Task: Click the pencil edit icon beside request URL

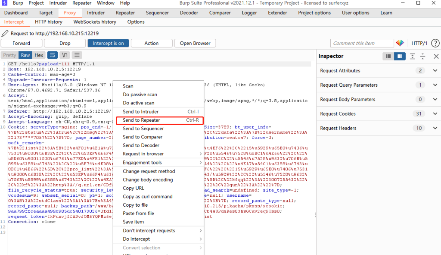Action: [x=5, y=33]
